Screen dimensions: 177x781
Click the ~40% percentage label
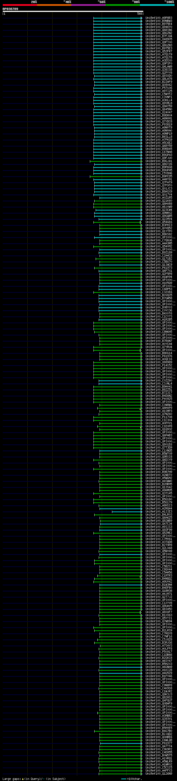(x=67, y=2)
